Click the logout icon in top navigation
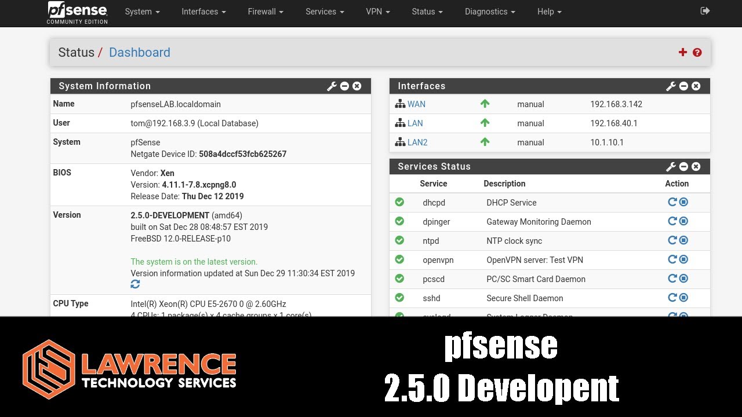Screen dimensions: 742x417 [705, 11]
